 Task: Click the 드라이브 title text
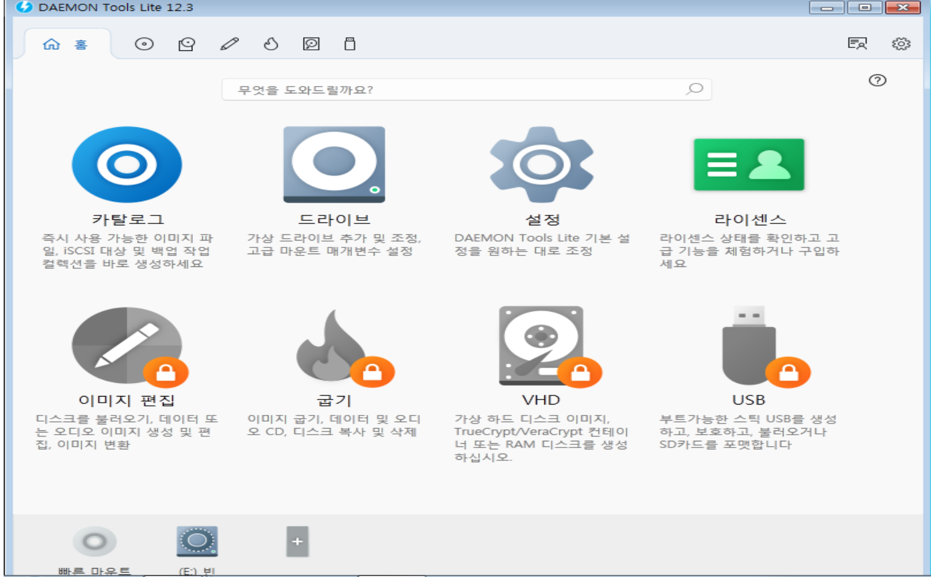click(x=334, y=220)
